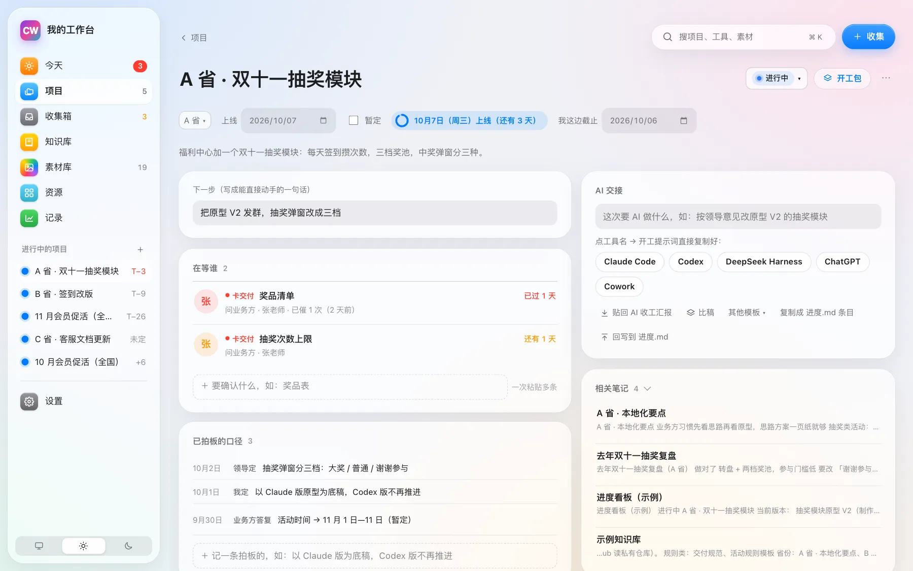The image size is (913, 571).
Task: Select the DeepSeek Harness tool chip
Action: point(764,261)
